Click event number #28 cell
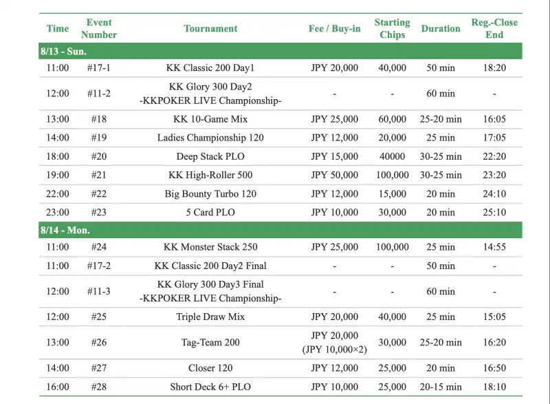The height and width of the screenshot is (404, 550). point(99,387)
